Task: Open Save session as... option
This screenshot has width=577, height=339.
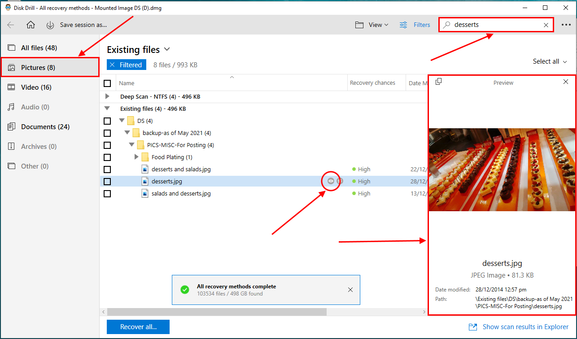Action: pyautogui.click(x=83, y=25)
